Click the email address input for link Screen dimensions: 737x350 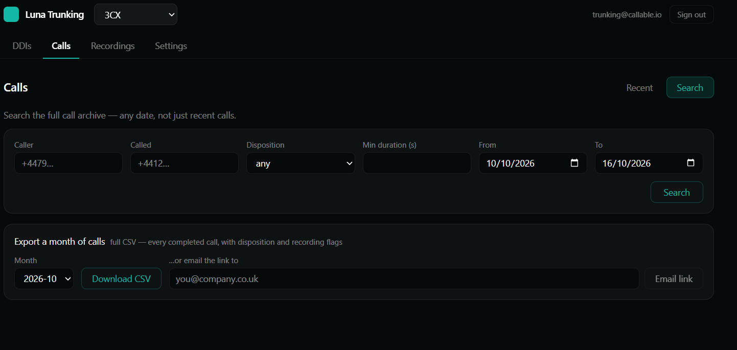[404, 278]
